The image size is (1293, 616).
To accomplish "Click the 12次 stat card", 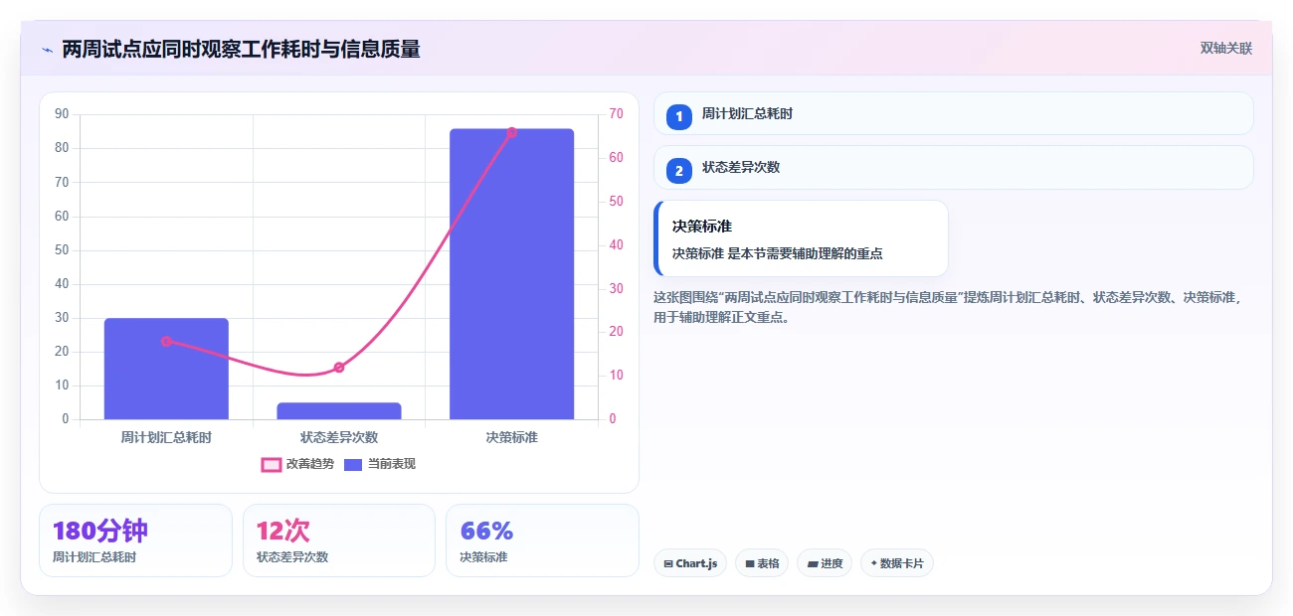I will (339, 540).
